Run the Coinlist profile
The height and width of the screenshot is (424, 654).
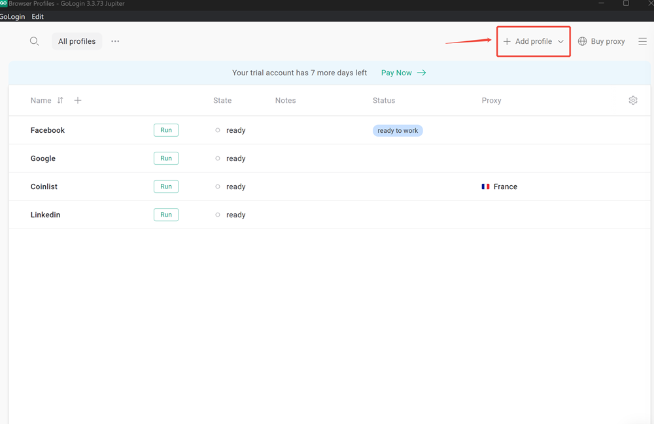[x=166, y=186]
